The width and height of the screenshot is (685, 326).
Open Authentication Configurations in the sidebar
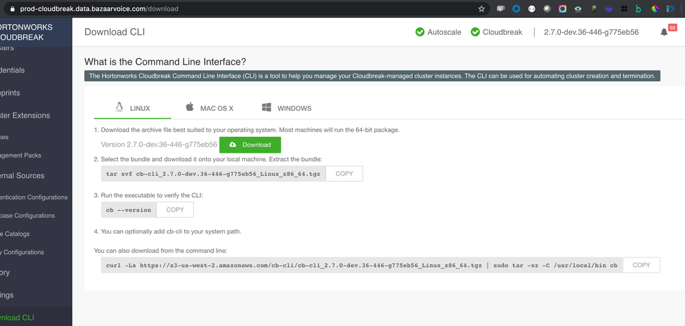(34, 197)
